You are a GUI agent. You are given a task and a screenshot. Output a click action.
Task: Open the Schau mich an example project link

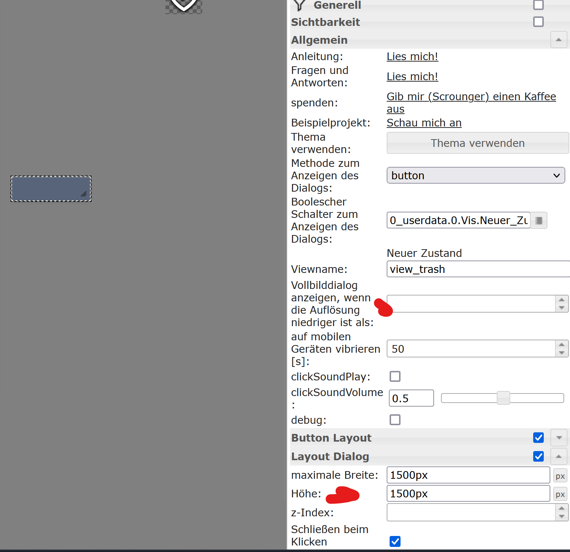pyautogui.click(x=424, y=123)
